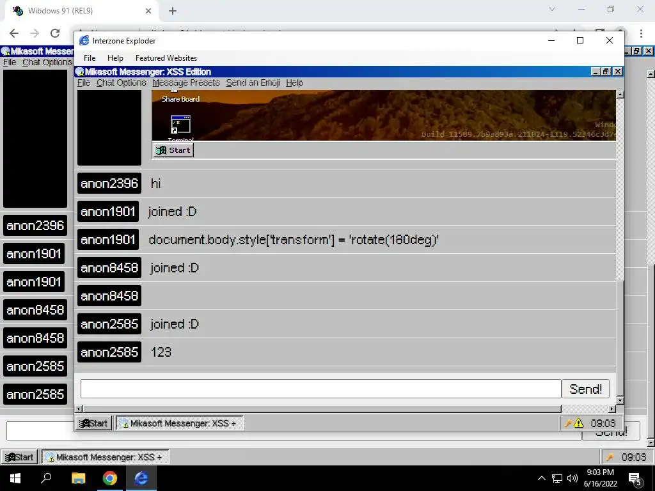The width and height of the screenshot is (655, 491).
Task: Minimize the front Mikasoft Messenger window
Action: pyautogui.click(x=596, y=72)
